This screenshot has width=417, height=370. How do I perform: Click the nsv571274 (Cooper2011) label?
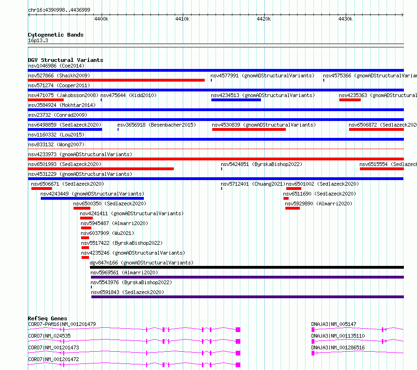(59, 85)
